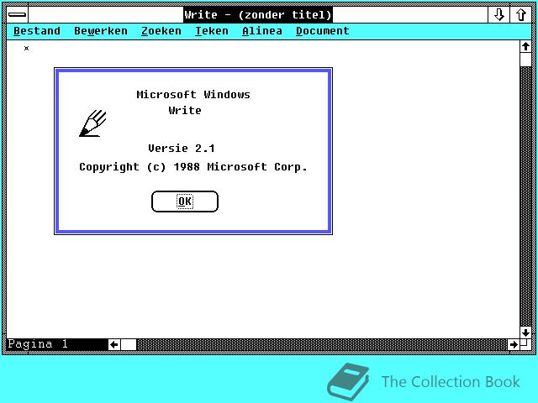Screen dimensions: 538x403
Task: Open the Bestand menu
Action: pos(37,31)
